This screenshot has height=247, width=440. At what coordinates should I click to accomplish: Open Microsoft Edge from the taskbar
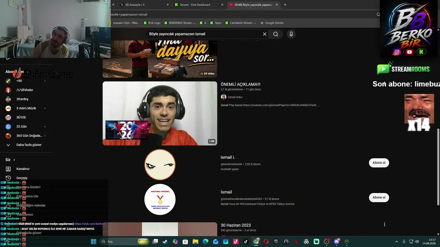click(x=206, y=242)
